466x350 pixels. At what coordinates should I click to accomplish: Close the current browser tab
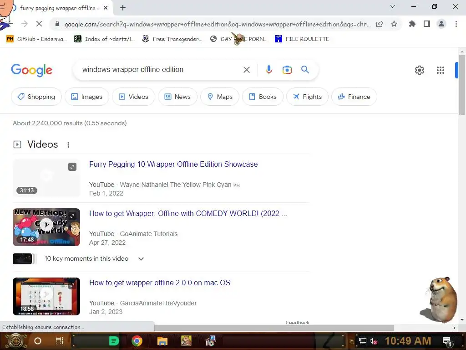tap(106, 8)
